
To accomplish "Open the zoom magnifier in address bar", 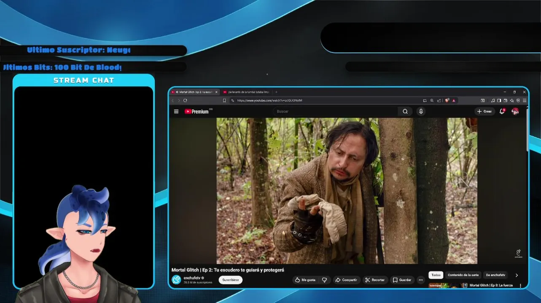I will tap(432, 101).
